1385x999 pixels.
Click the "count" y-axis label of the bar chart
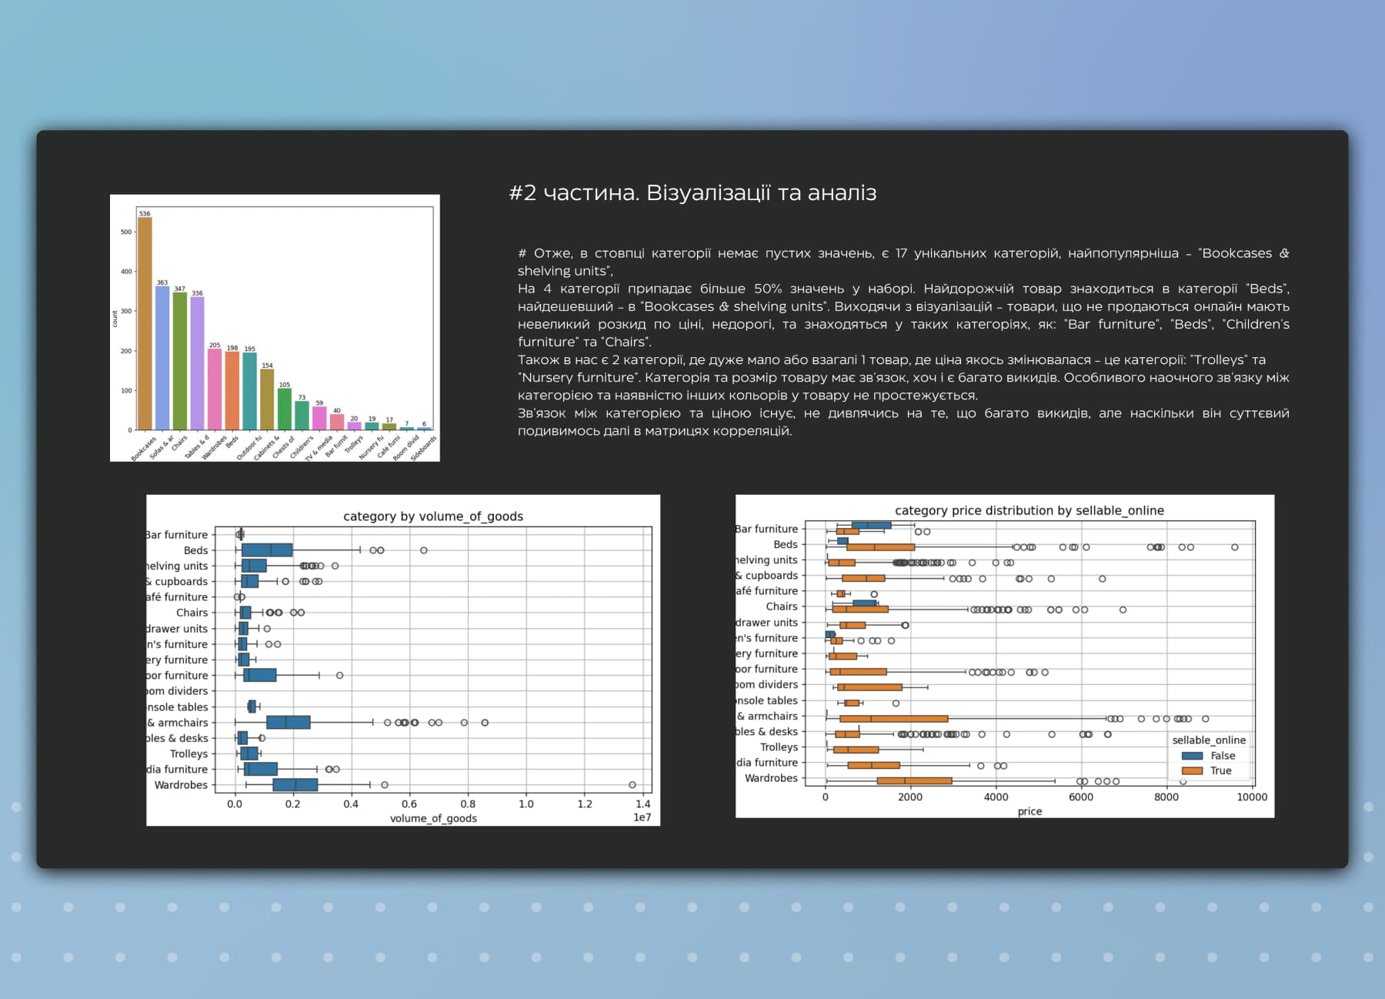(115, 319)
